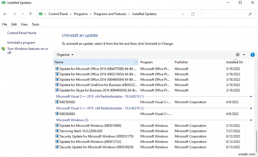
Task: Click the search magnifier icon
Action: (250, 14)
